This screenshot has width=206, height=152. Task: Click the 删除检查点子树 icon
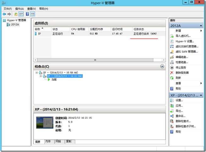click(172, 126)
